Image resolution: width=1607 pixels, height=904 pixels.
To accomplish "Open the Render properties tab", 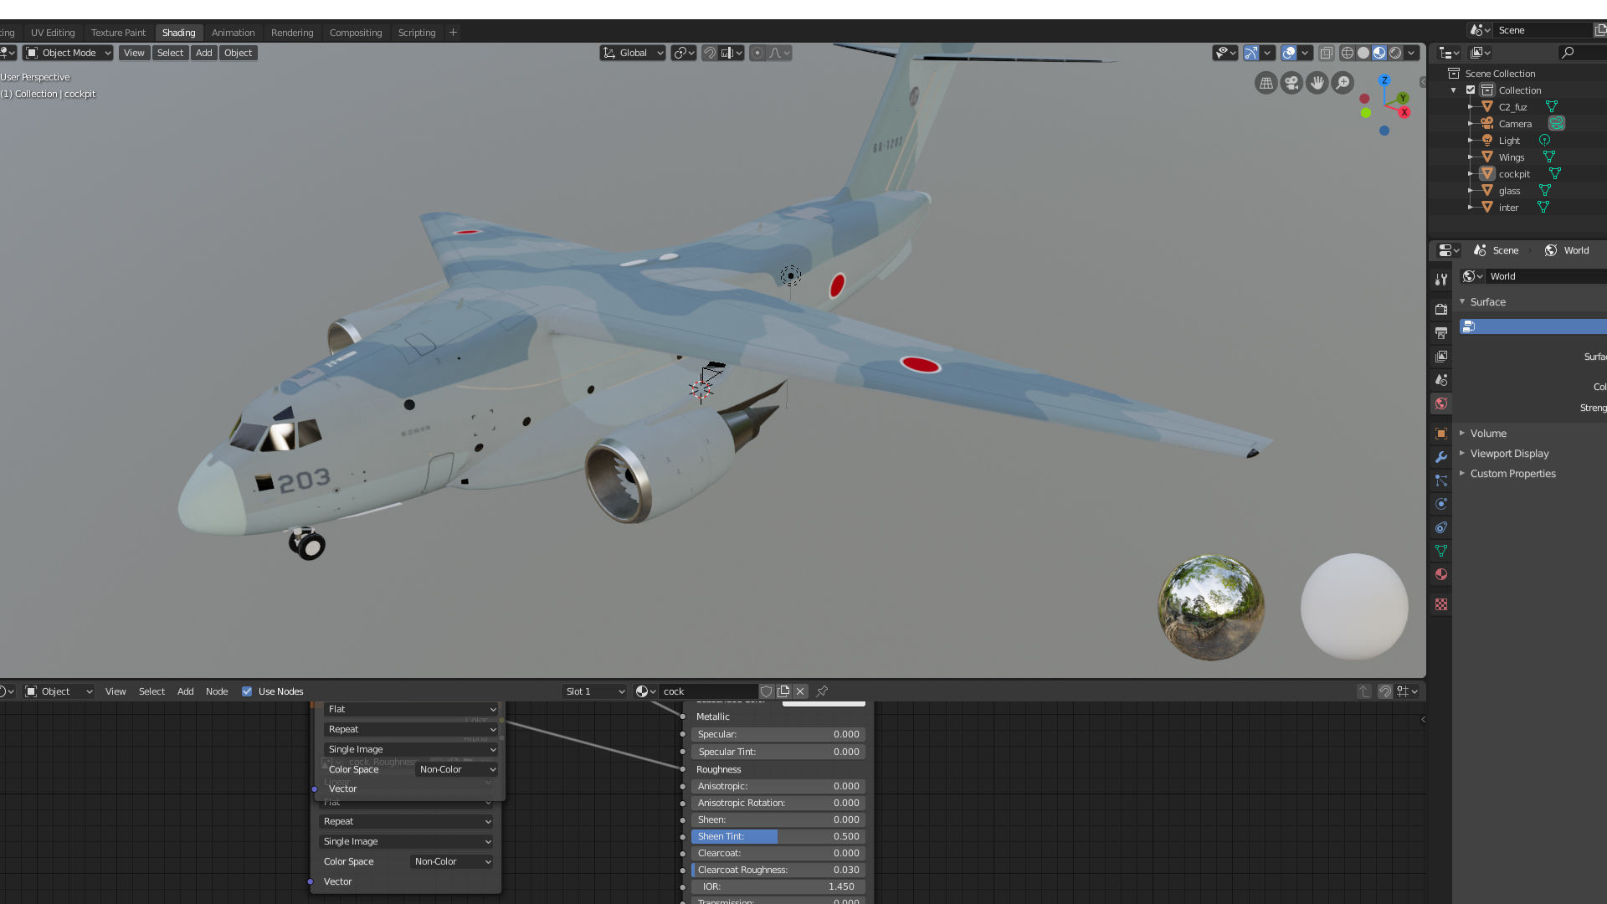I will click(x=1441, y=310).
